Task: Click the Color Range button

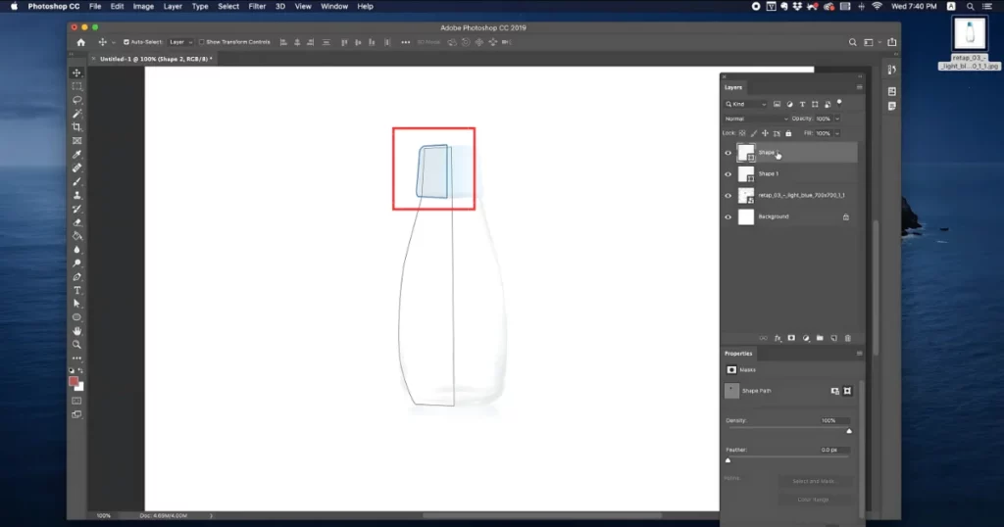Action: click(x=813, y=500)
